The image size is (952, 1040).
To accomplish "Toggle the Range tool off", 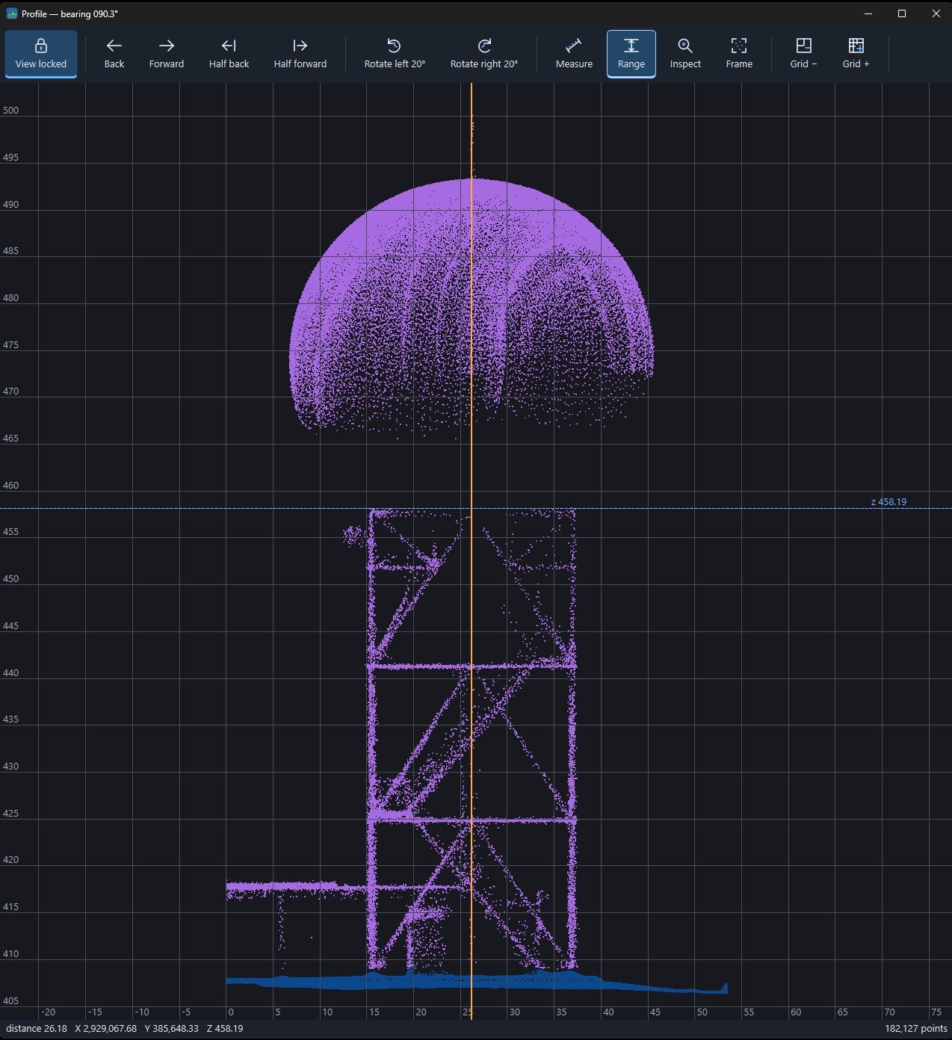I will point(631,54).
